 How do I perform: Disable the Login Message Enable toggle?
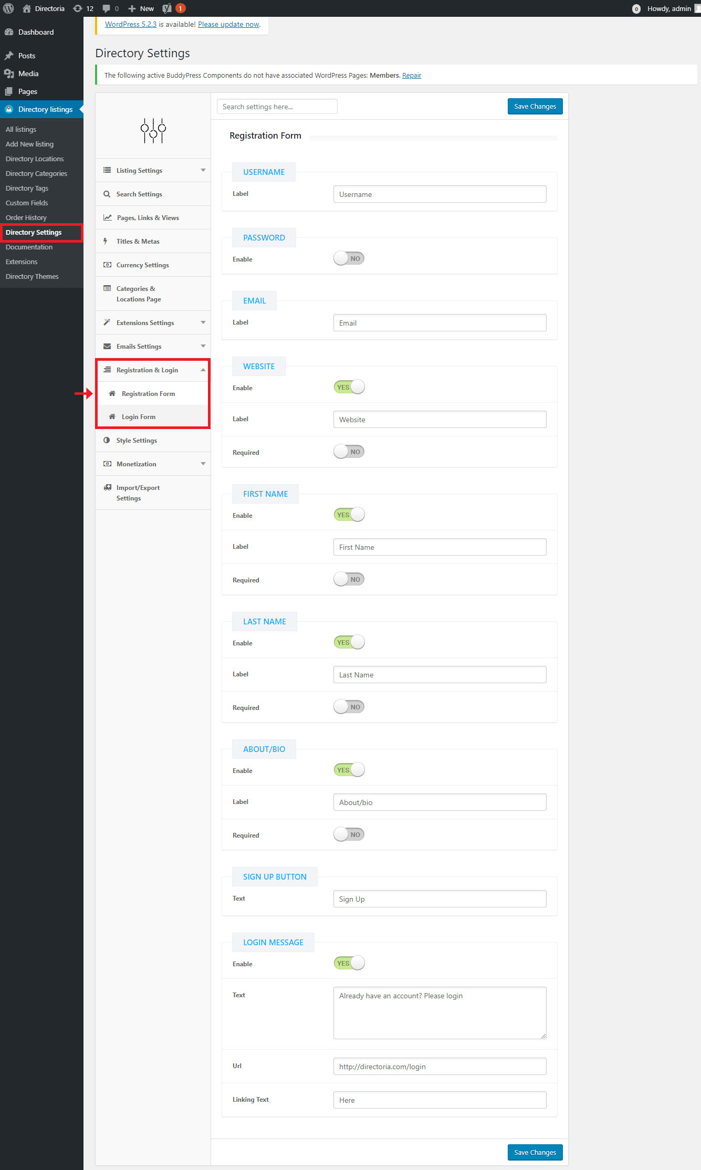pos(349,963)
